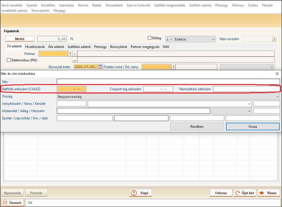
Task: Click the Épület input field
Action: 85,118
